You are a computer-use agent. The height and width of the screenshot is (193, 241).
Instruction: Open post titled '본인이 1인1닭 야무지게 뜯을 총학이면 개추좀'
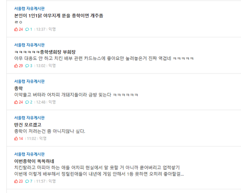coord(58,16)
